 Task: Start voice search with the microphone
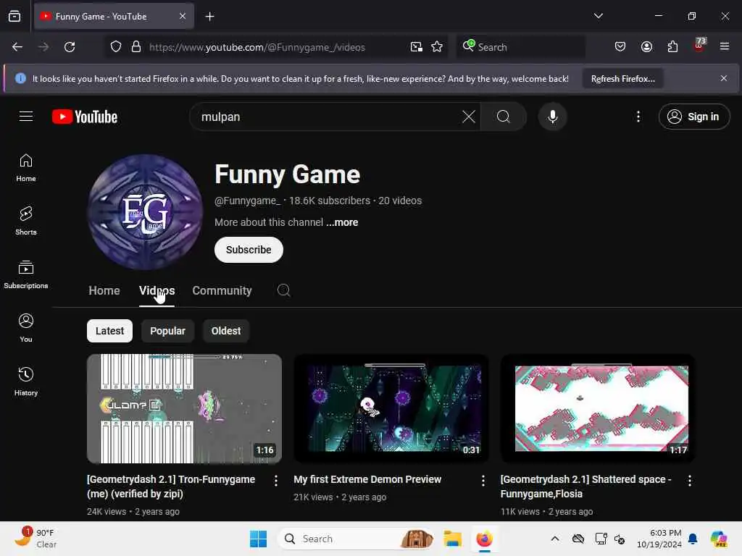click(552, 117)
